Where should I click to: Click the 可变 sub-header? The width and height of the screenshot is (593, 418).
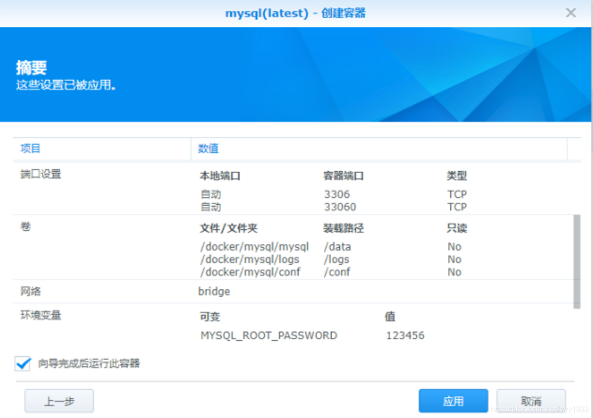pos(210,317)
